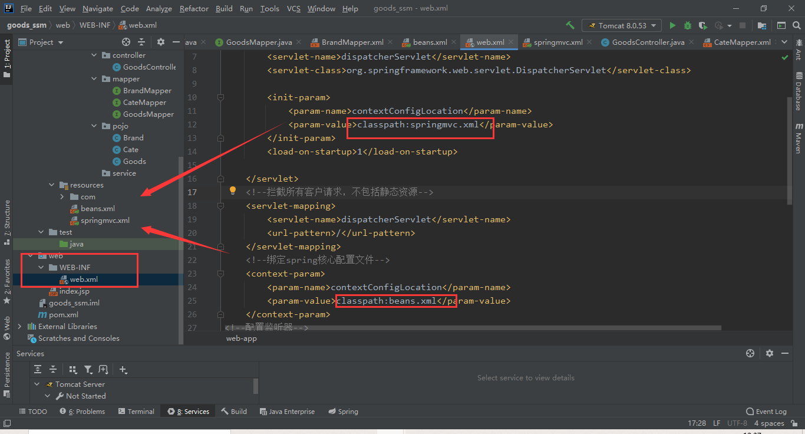Click the yellow intention lightbulb icon

tap(233, 191)
